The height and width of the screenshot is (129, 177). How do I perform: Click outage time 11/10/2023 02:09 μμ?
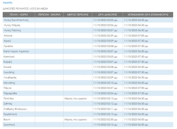pyautogui.click(x=105, y=78)
